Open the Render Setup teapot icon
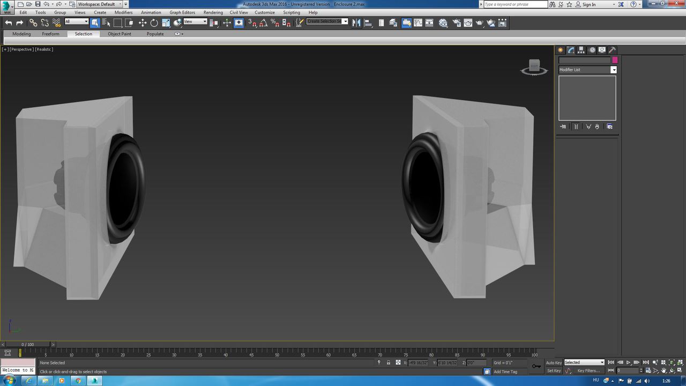The image size is (686, 386). pos(456,23)
